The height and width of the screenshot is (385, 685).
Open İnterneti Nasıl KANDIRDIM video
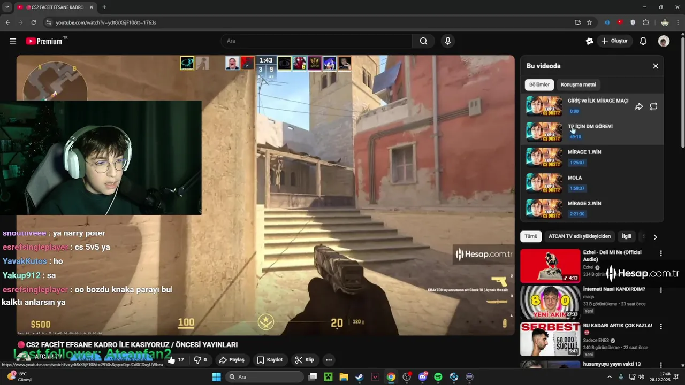(550, 302)
